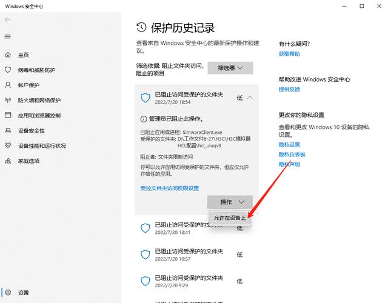Click the 获取帮助 link
Viewport: 388px width, 303px height.
point(289,54)
